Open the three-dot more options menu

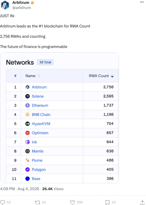pos(142,2)
